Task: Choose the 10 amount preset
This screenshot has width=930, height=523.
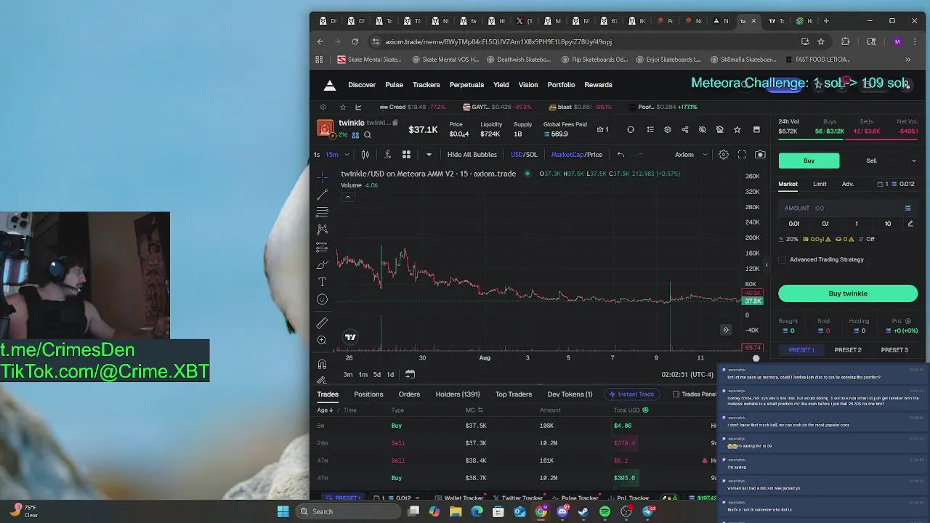Action: point(887,224)
